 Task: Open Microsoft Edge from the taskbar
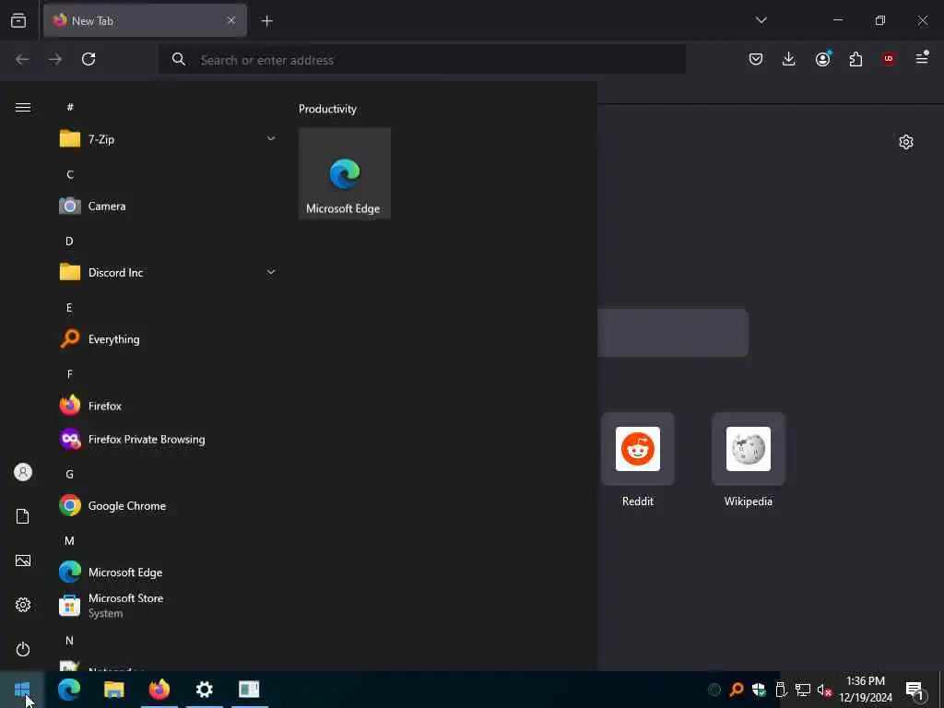tap(69, 690)
